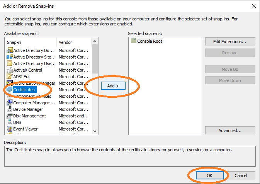Screen dimensions: 260x184
Task: Select the Active Directory Users snap-in row
Action: point(34,64)
